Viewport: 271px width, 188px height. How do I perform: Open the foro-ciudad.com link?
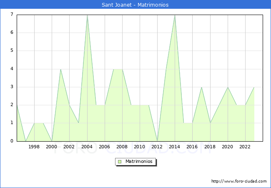point(239,181)
